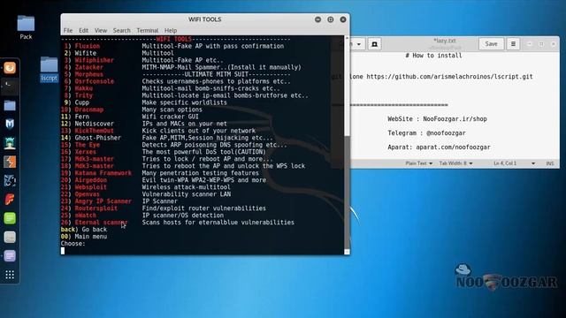Click the '5) Morpheus' entry
Viewport: 566px width, 318px height.
click(83, 74)
